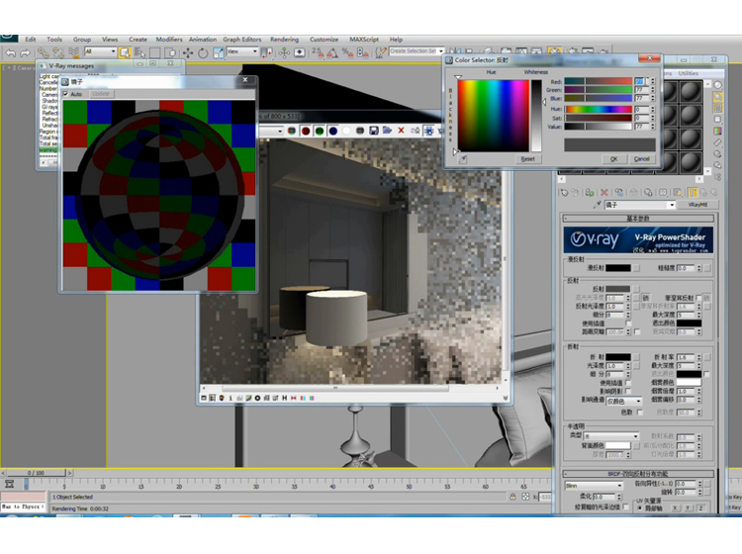742x554 pixels.
Task: Click Reset in Color Selector
Action: point(527,159)
